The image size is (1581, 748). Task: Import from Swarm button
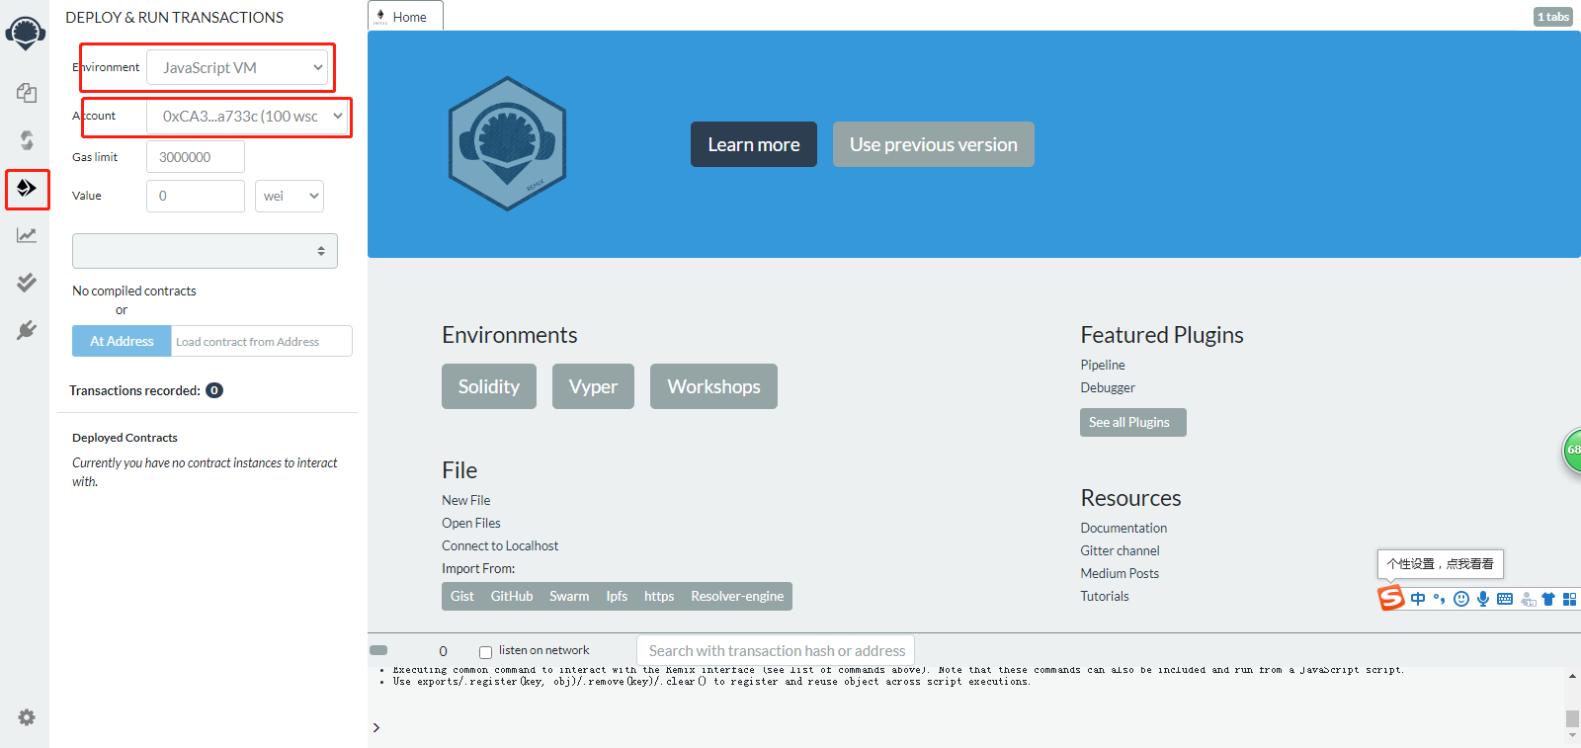pos(569,596)
